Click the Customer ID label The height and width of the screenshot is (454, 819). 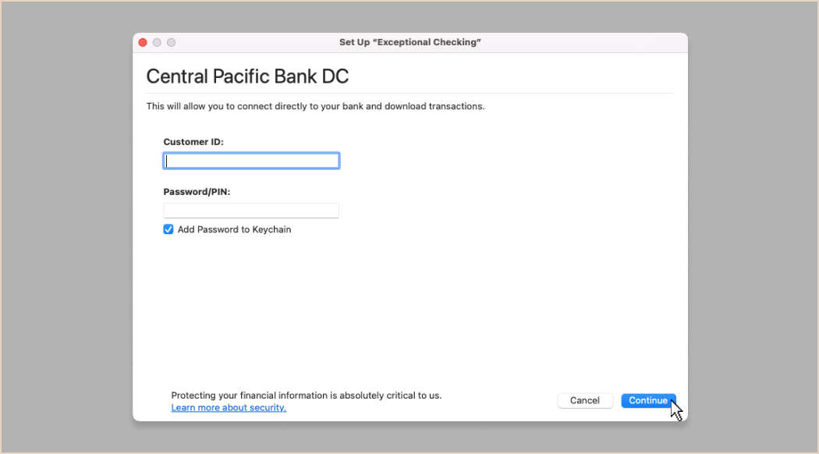click(x=193, y=141)
